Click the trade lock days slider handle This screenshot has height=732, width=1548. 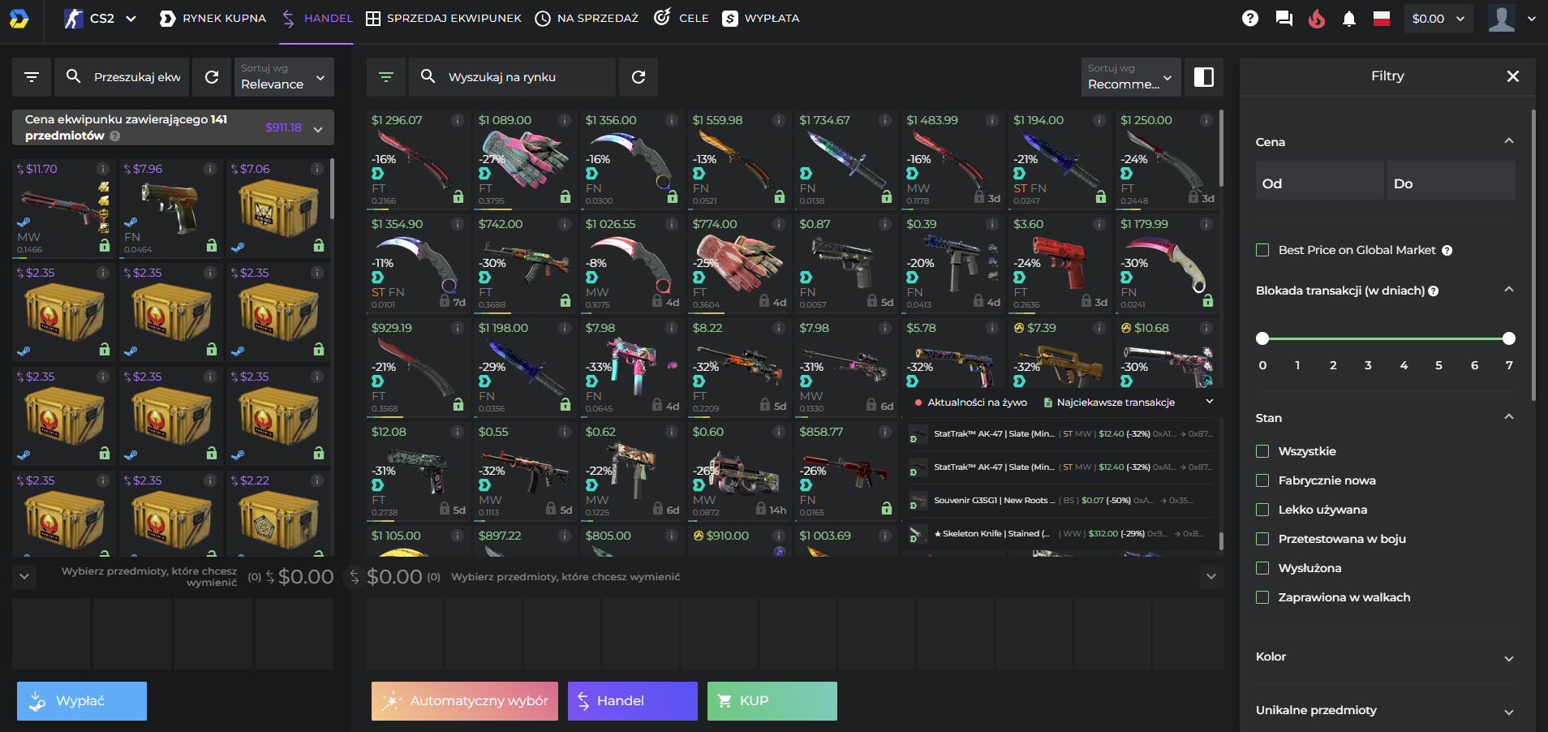(1262, 339)
